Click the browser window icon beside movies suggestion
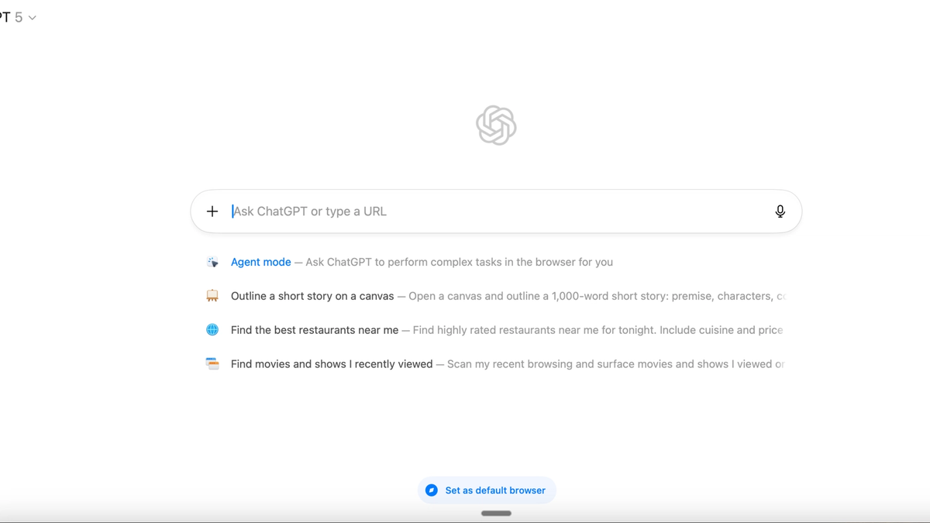The width and height of the screenshot is (930, 523). [x=212, y=363]
